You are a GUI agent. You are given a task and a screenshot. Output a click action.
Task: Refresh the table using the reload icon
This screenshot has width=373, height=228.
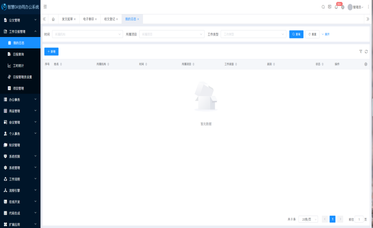366,52
